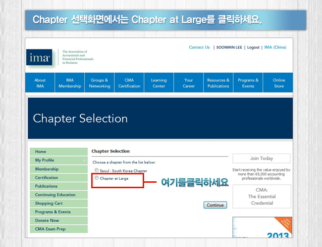
Task: Open Programs & Events in the sidebar
Action: 59,212
